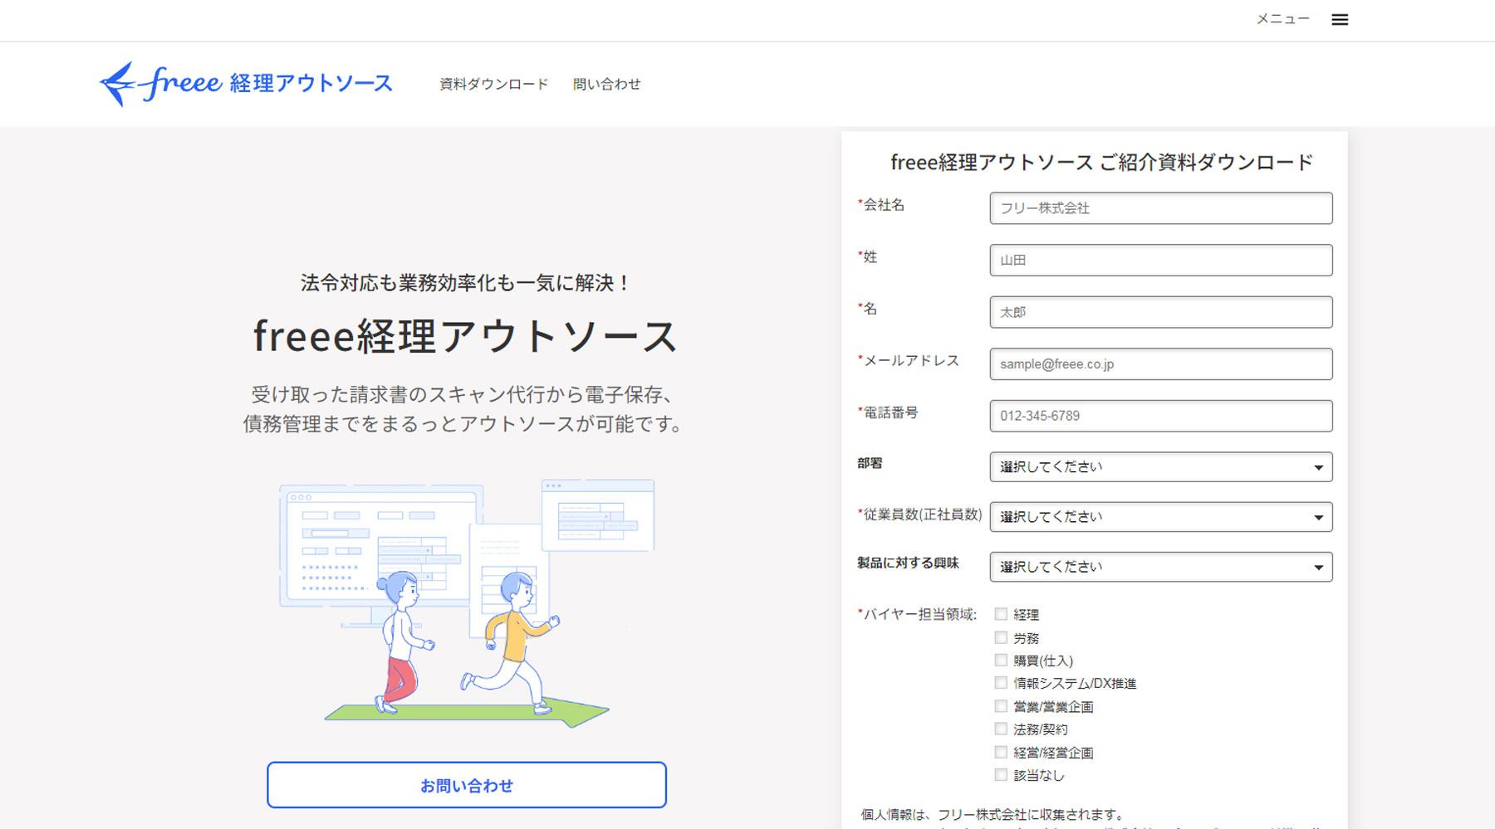Check the 営業/営業企画 checkbox

[1001, 706]
